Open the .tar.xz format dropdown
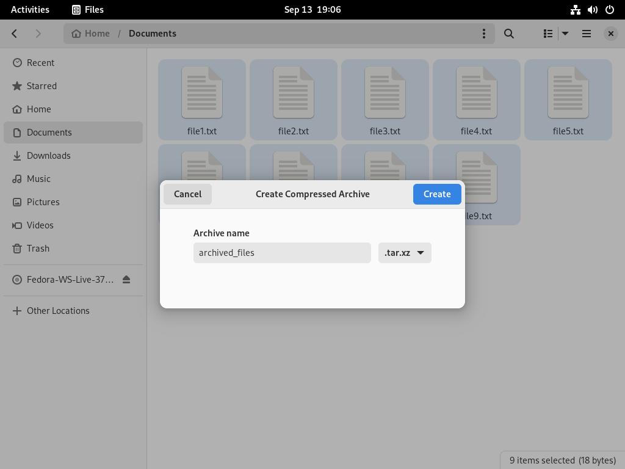This screenshot has height=469, width=625. (405, 253)
